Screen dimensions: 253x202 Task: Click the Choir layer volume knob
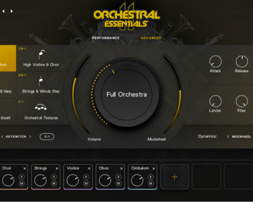8,180
